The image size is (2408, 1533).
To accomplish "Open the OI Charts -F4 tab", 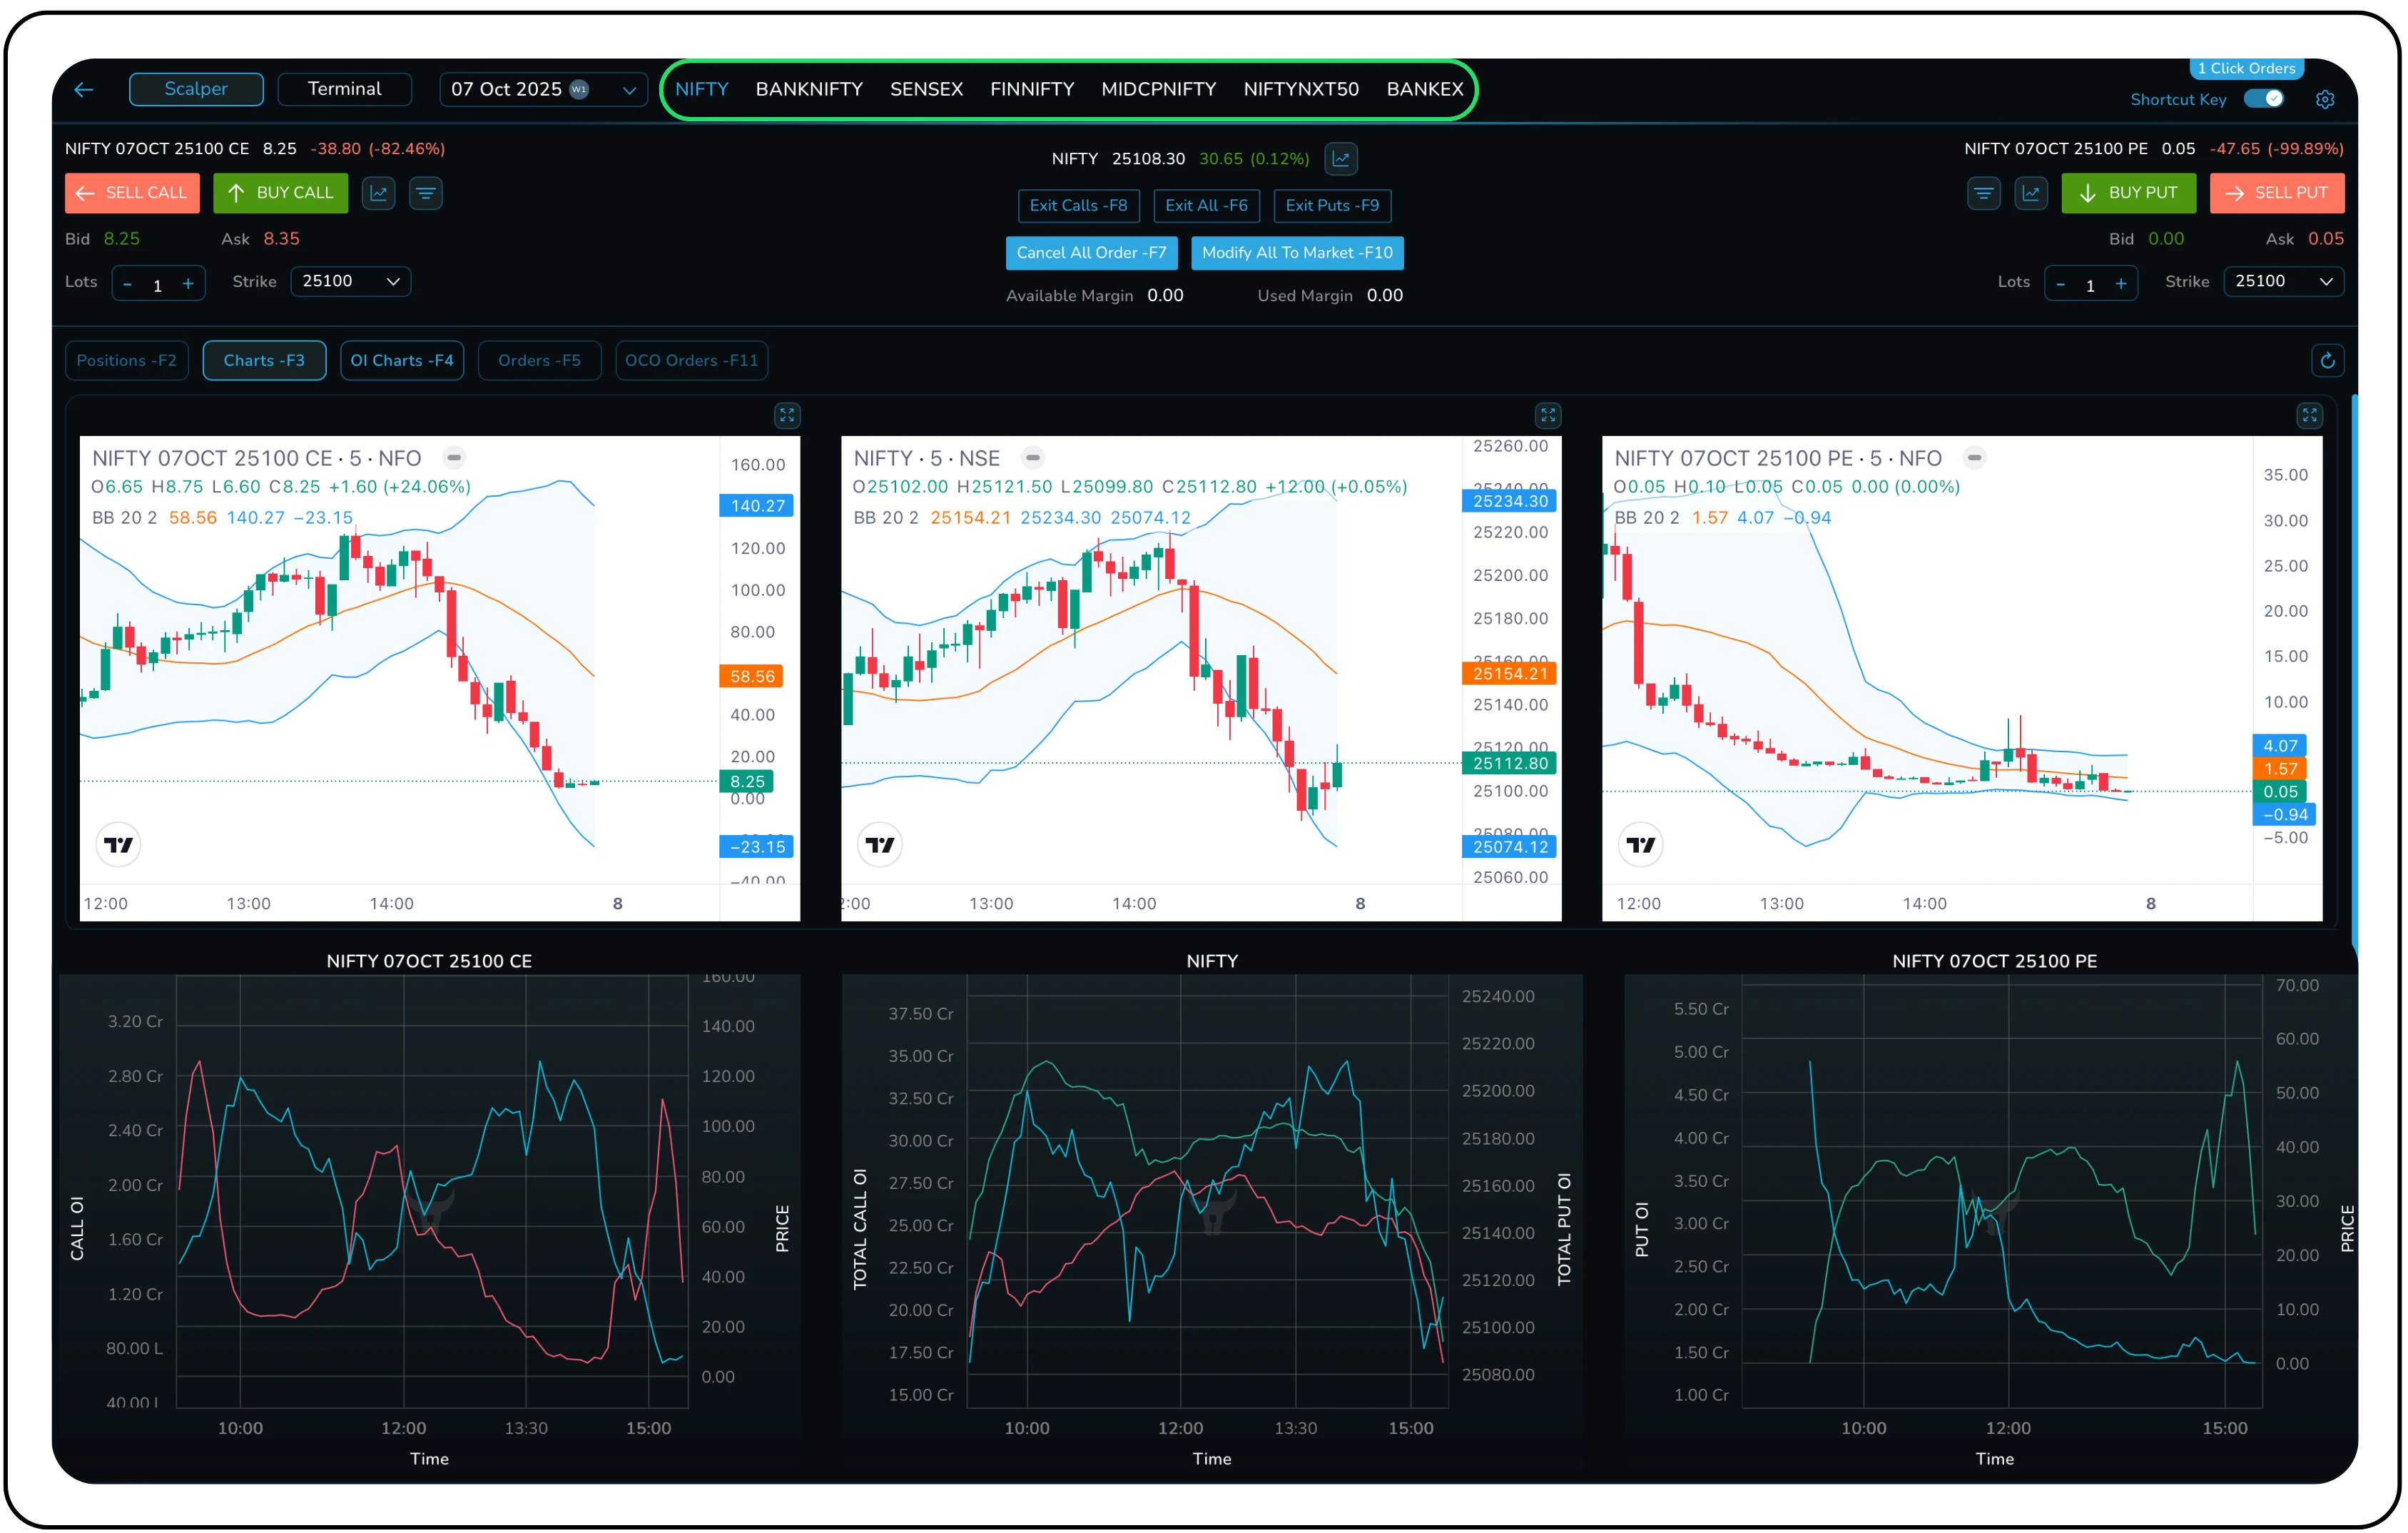I will pyautogui.click(x=402, y=360).
